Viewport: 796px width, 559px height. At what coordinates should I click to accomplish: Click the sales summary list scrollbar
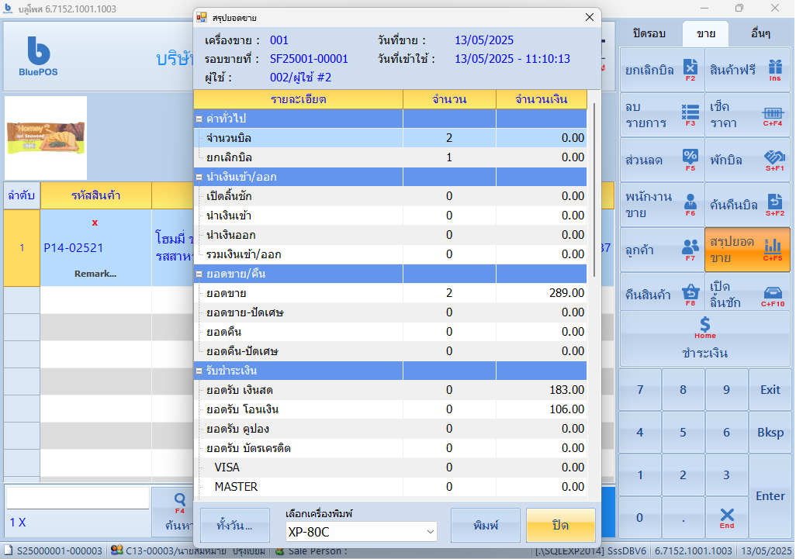594,190
